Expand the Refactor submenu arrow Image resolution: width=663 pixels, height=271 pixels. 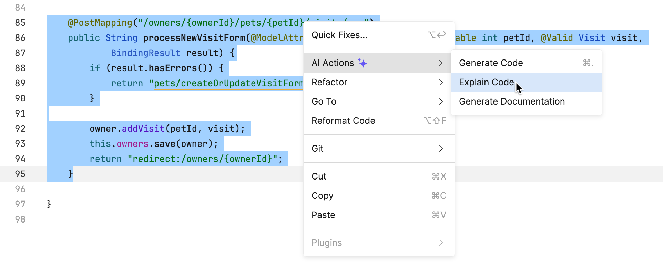[441, 82]
